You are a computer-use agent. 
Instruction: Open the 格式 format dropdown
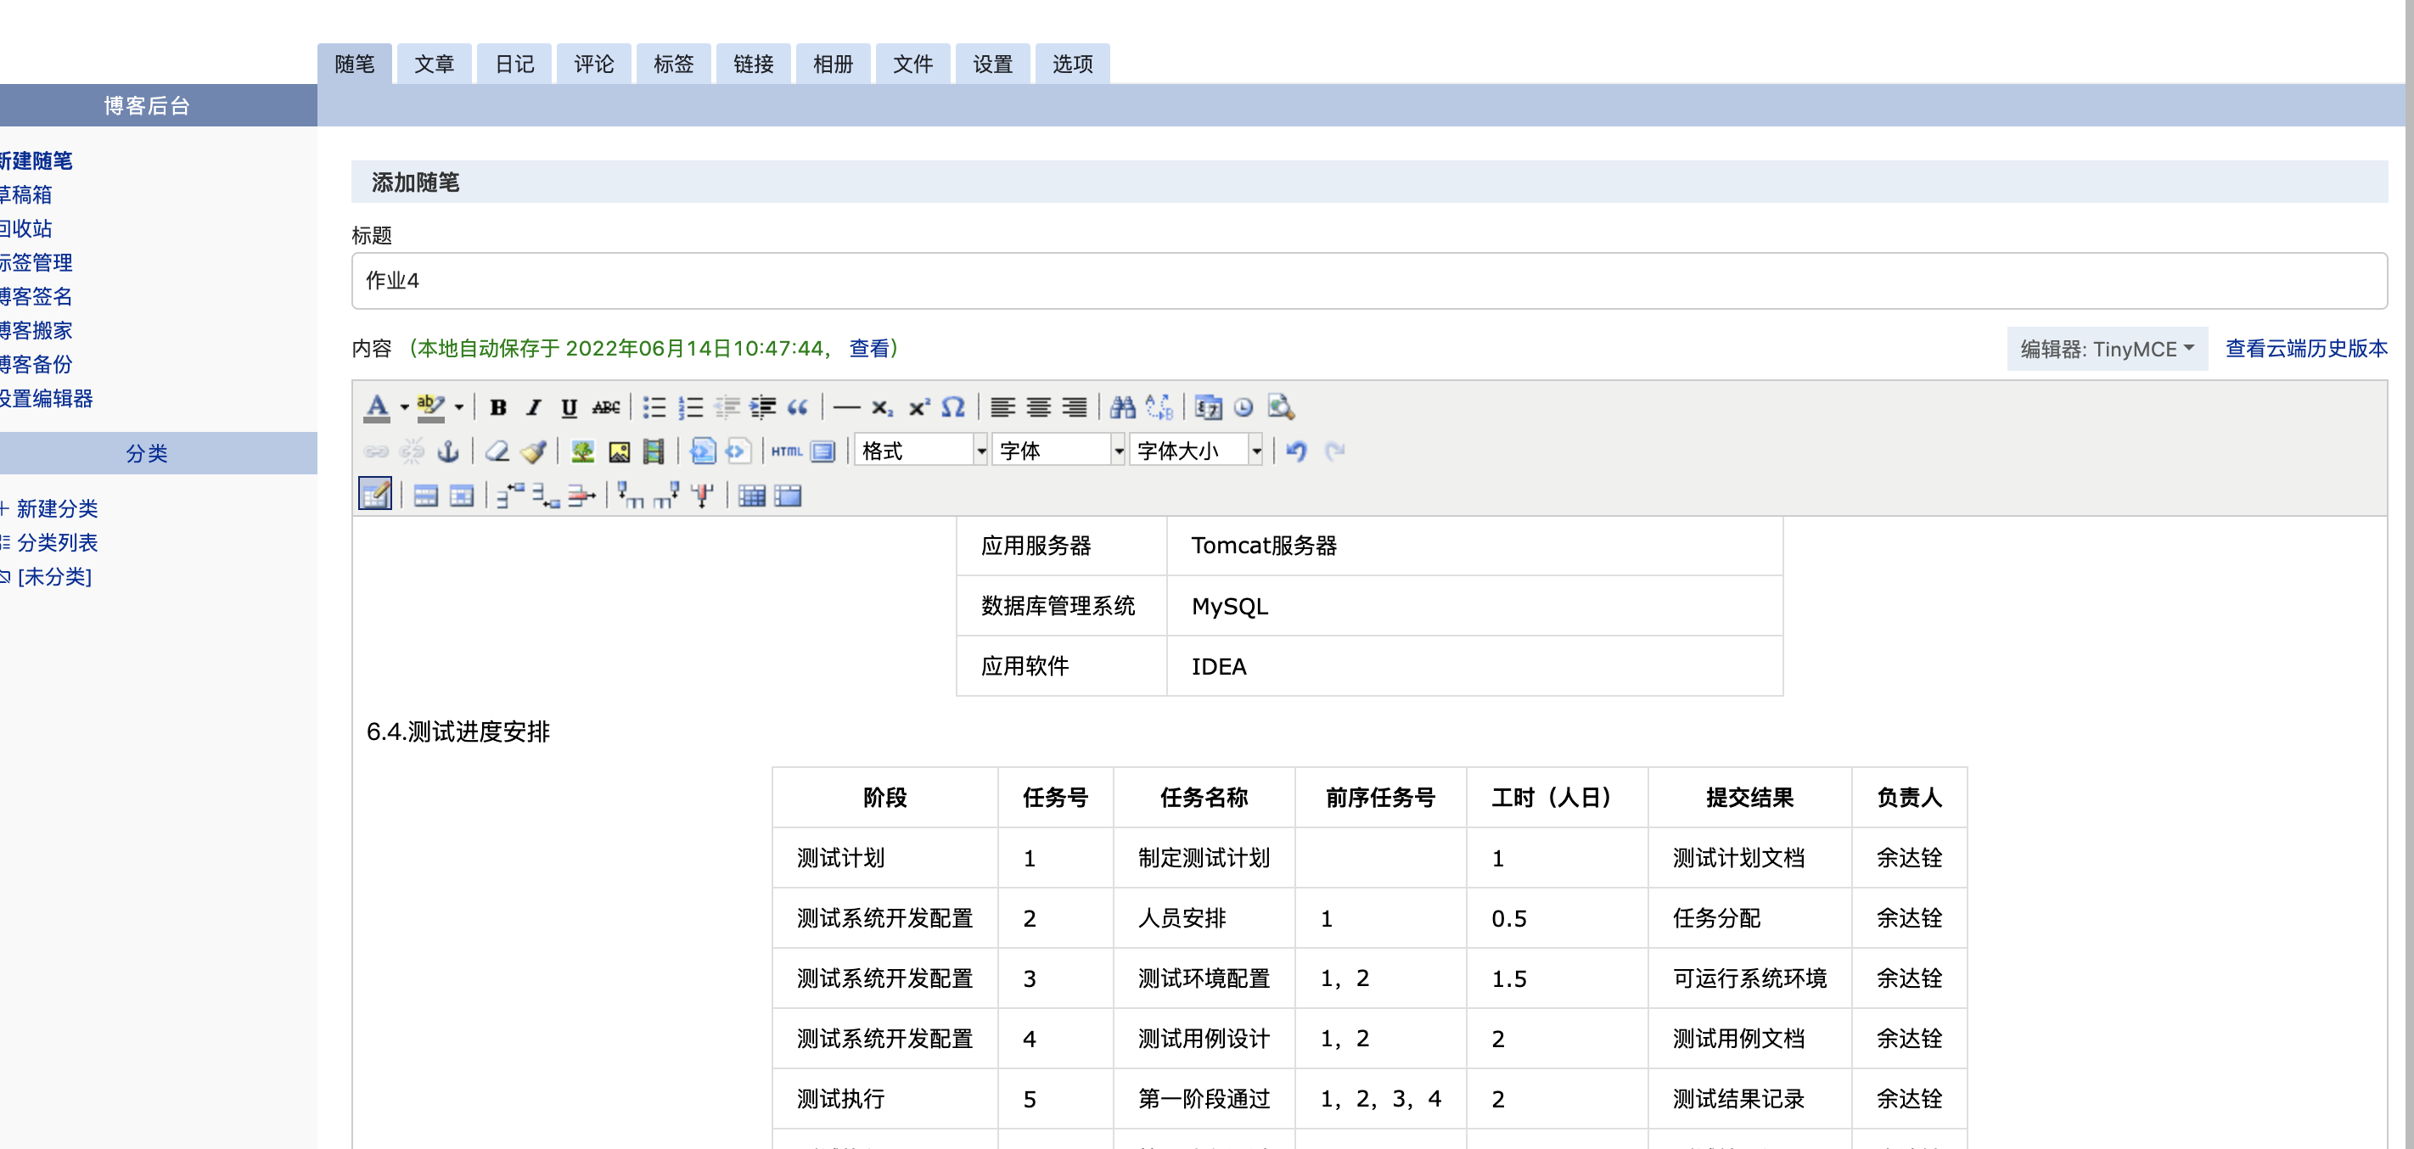[x=921, y=451]
